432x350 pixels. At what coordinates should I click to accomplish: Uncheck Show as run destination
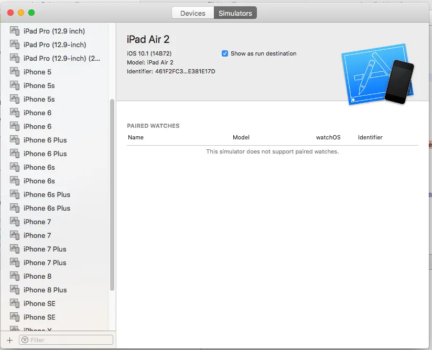225,53
